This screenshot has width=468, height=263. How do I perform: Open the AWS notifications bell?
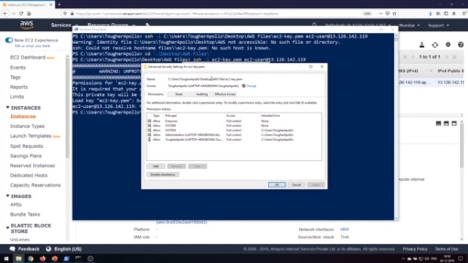coord(314,25)
